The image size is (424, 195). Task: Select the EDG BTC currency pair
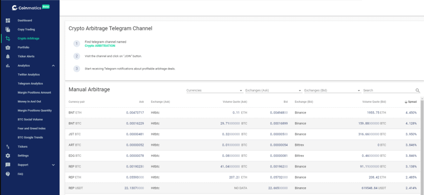[75, 156]
